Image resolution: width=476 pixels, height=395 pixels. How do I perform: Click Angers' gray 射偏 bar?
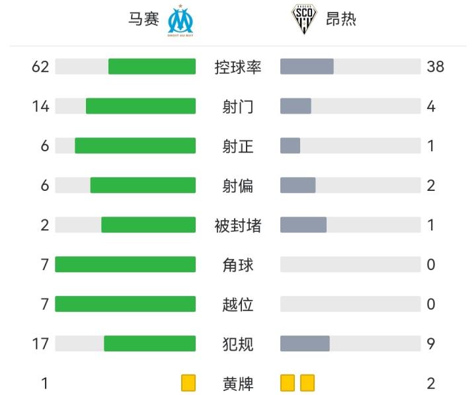point(297,186)
